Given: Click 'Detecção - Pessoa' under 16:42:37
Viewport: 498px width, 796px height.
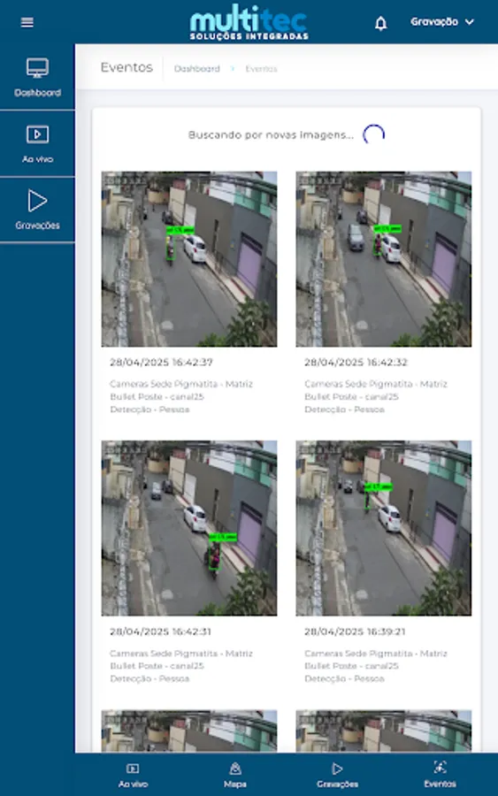Looking at the screenshot, I should tap(149, 409).
